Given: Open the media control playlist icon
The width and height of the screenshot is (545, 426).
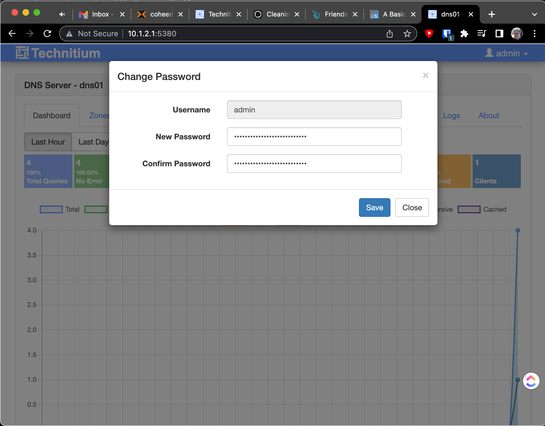Looking at the screenshot, I should click(482, 34).
